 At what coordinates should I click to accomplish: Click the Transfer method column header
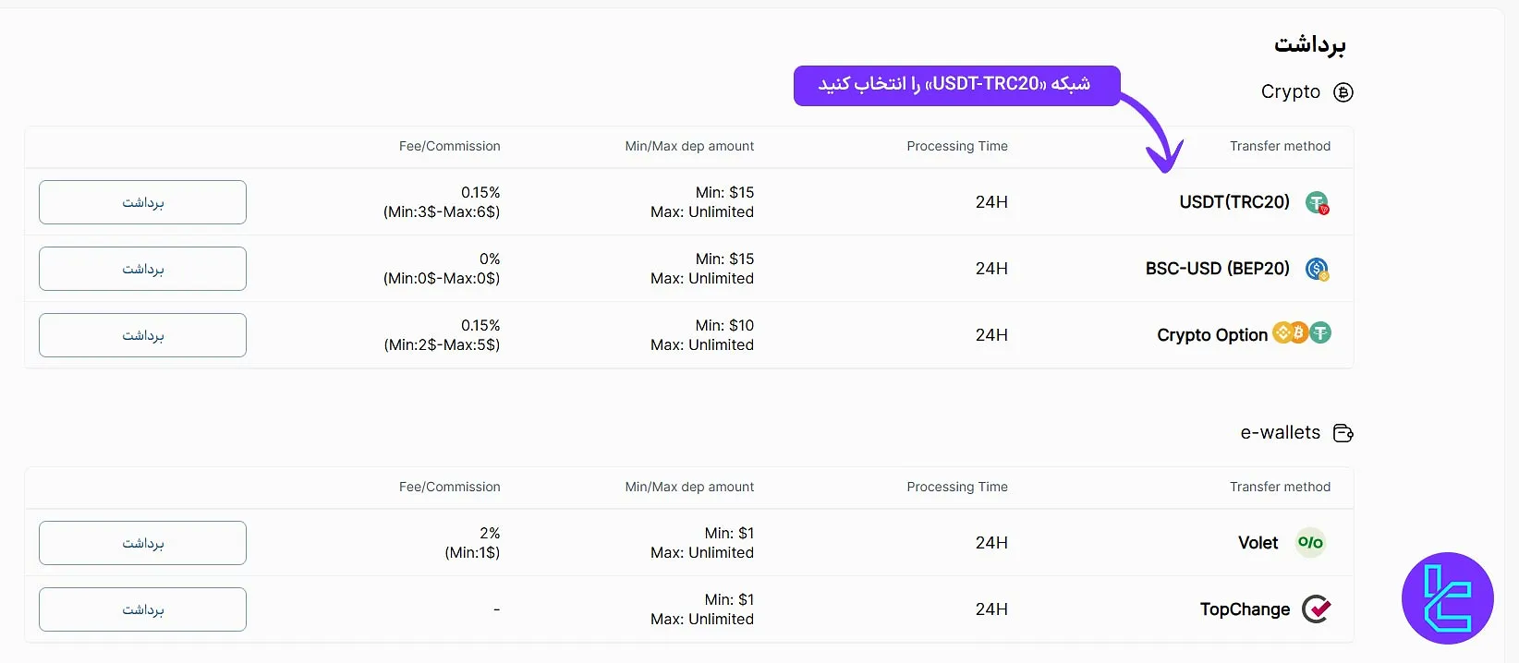coord(1280,146)
